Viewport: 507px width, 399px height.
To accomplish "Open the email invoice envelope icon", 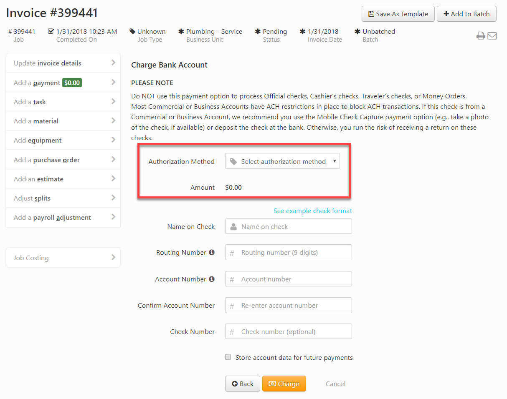I will click(x=492, y=35).
